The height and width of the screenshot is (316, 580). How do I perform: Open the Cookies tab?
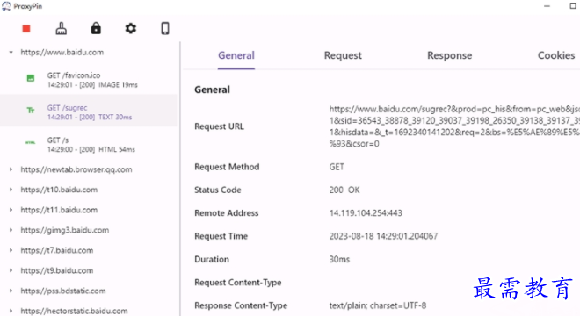pyautogui.click(x=556, y=55)
